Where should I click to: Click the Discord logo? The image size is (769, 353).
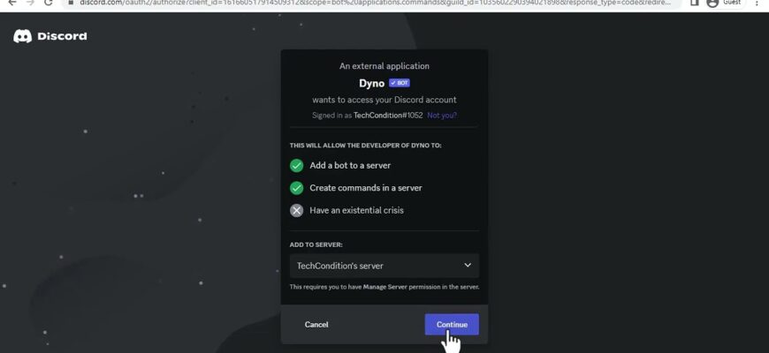(x=50, y=36)
